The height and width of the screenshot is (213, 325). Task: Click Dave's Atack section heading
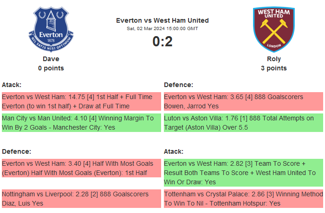pyautogui.click(x=12, y=85)
